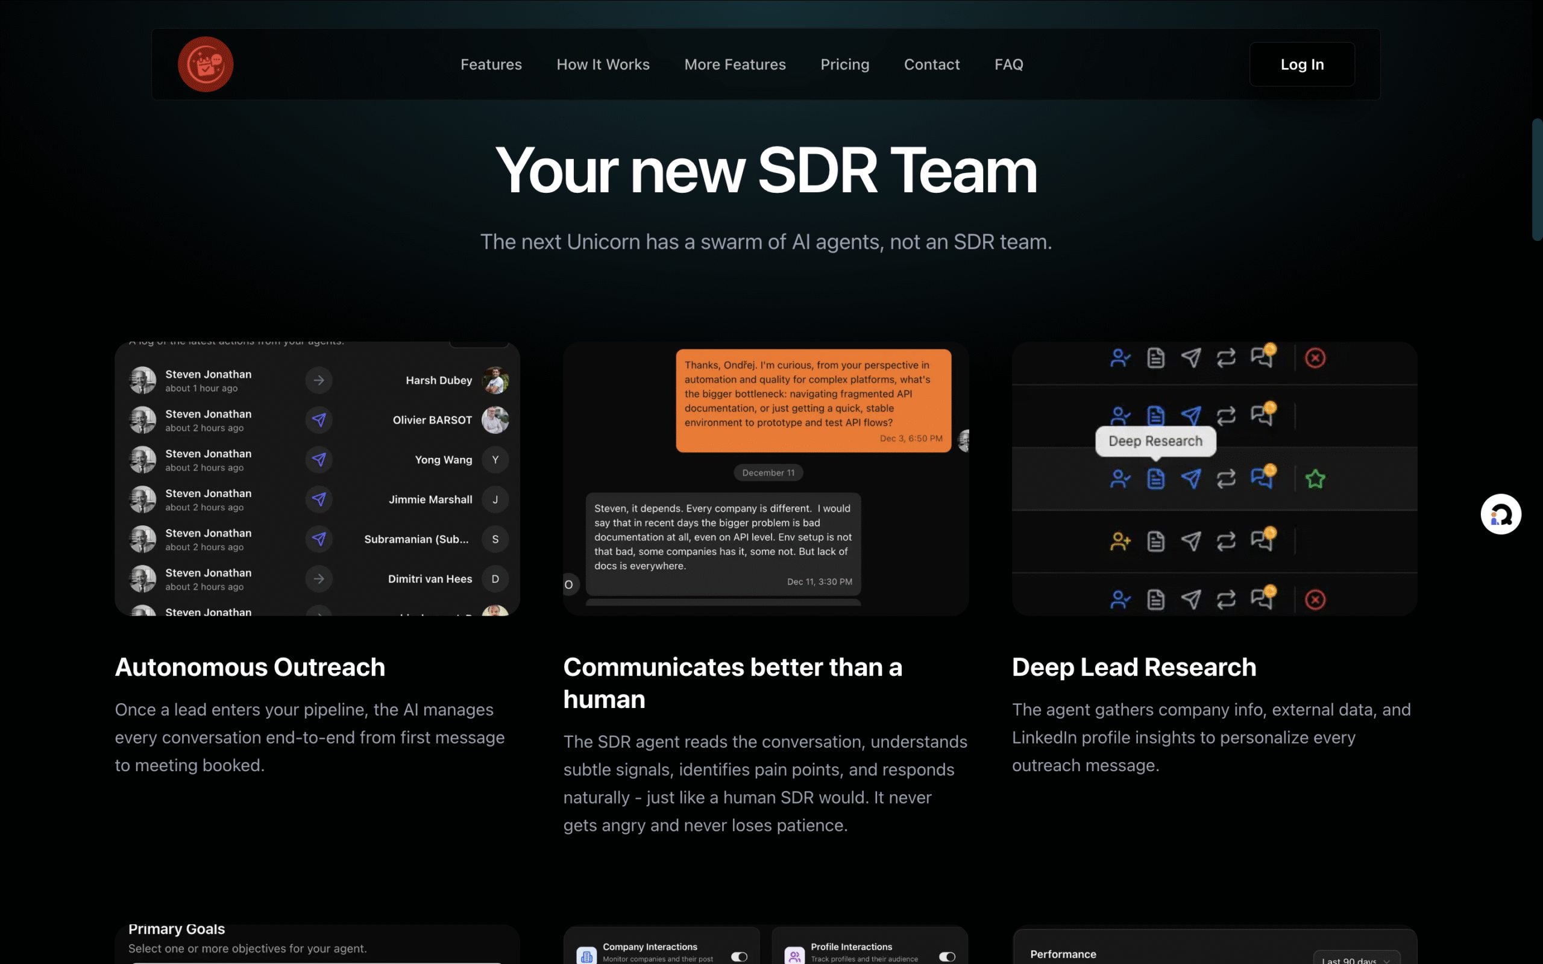Click Harsh Dubey's avatar thumbnail

[495, 381]
